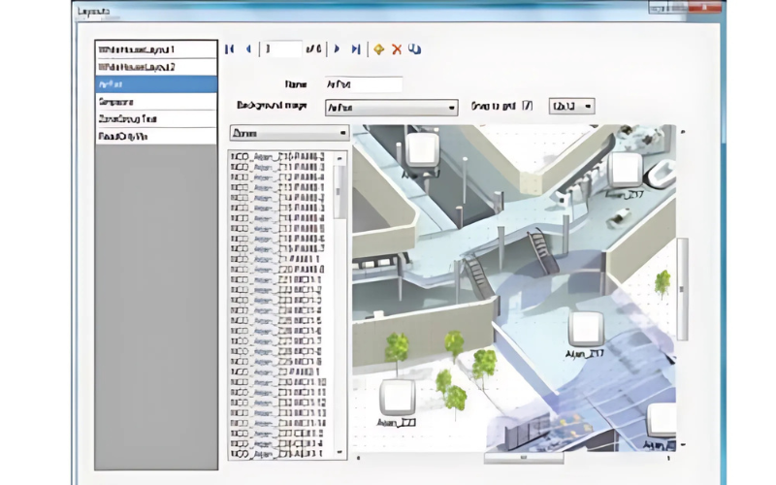Toggle the Snap to grid checkbox
This screenshot has height=485, width=776.
pos(527,106)
